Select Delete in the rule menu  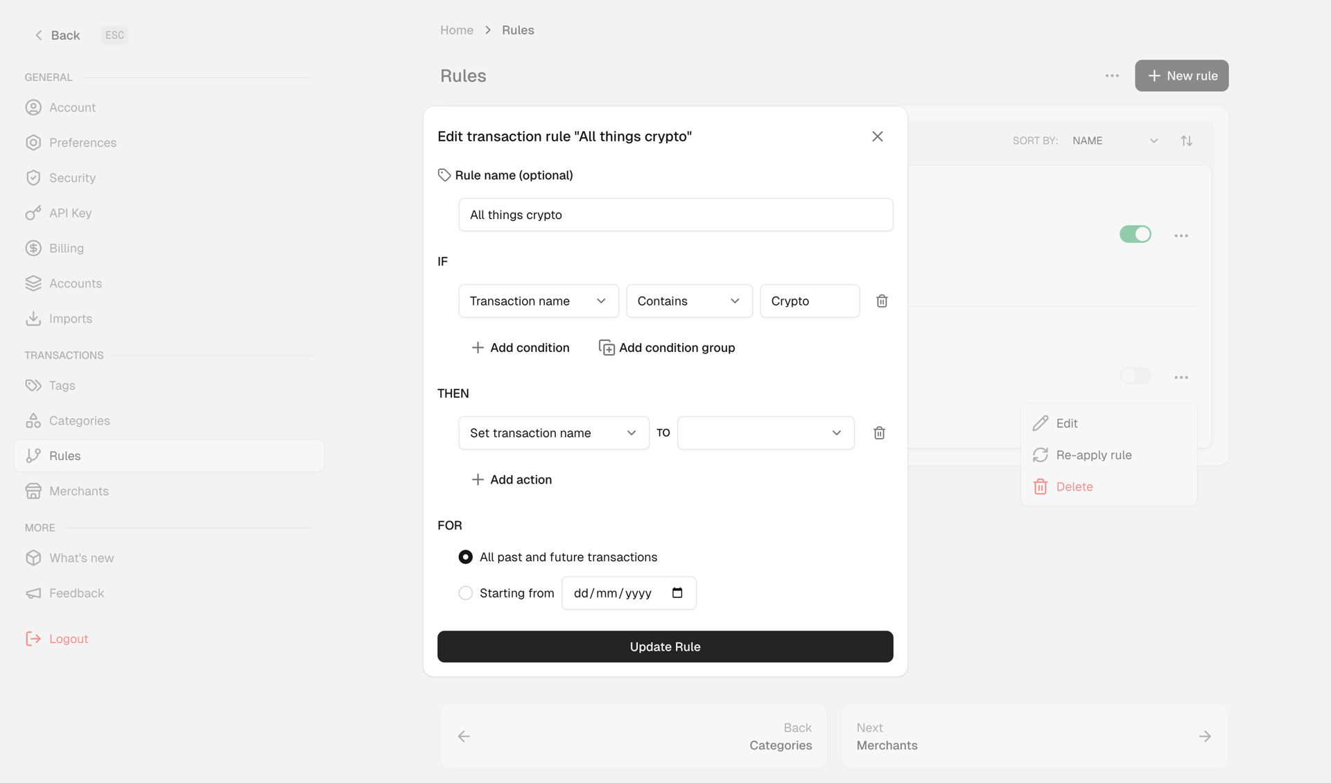(x=1074, y=486)
